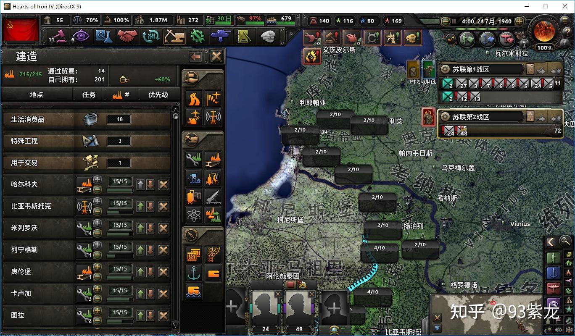
Task: Select the Anti-Air building icon
Action: click(x=194, y=118)
